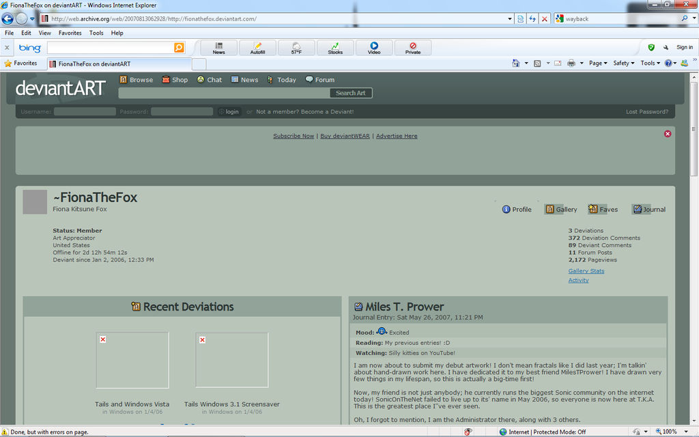699x437 pixels.
Task: Open the search provider dropdown arrow
Action: (x=694, y=18)
